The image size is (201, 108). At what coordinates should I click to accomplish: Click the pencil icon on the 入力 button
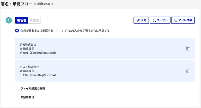[138, 20]
